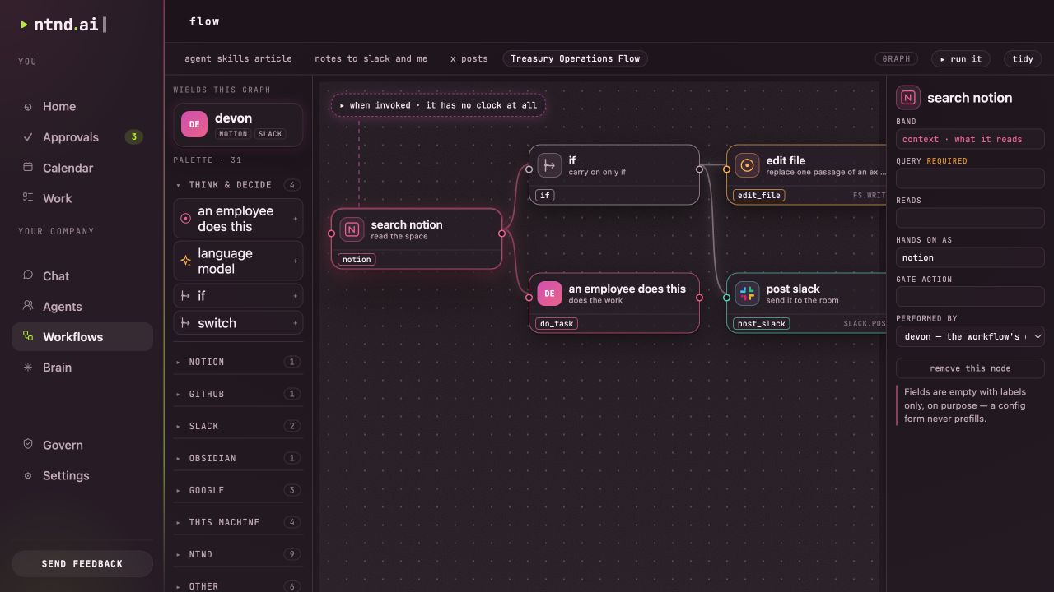
Task: Click the Home sidebar icon
Action: click(x=28, y=107)
